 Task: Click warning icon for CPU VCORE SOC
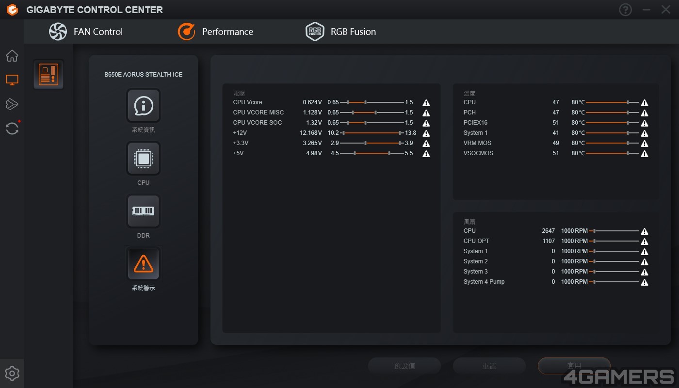click(426, 123)
